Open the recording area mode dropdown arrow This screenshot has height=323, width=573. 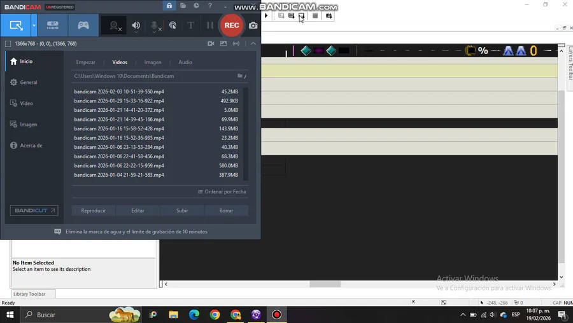34,25
